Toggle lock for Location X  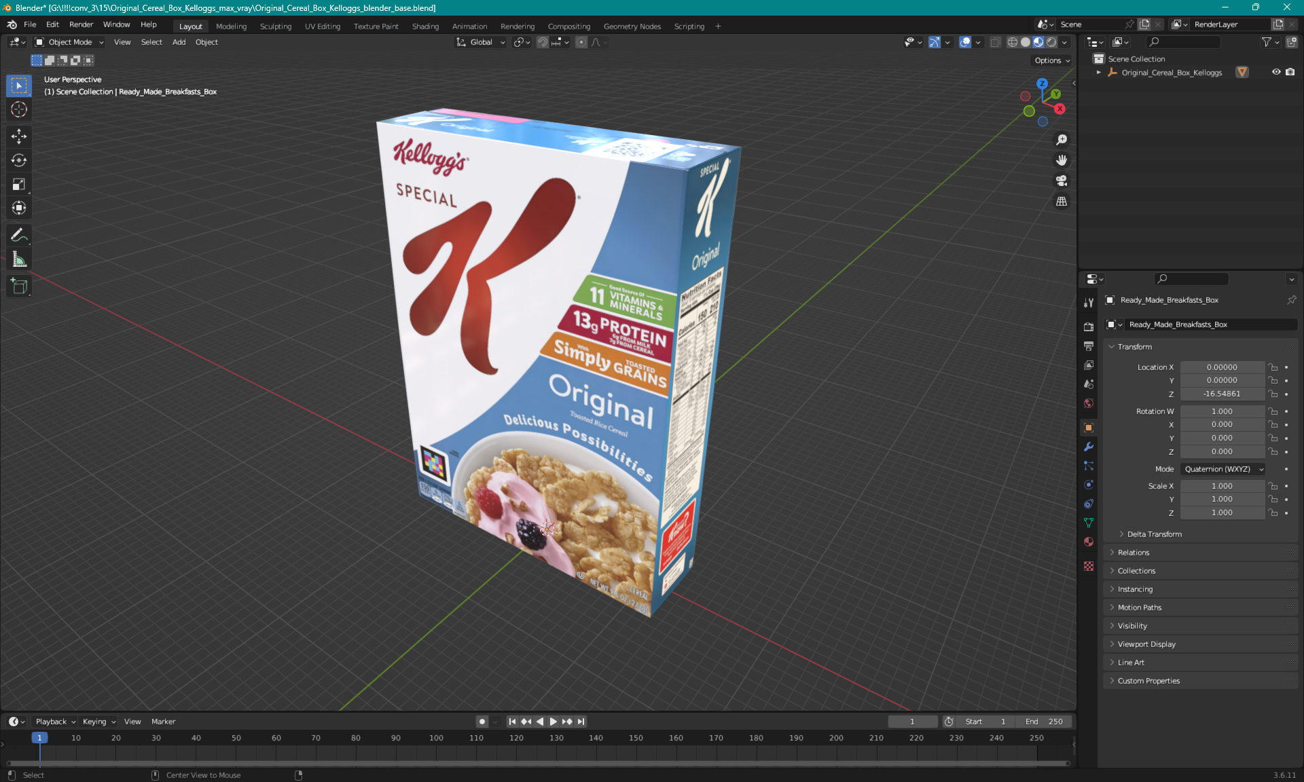pos(1273,367)
